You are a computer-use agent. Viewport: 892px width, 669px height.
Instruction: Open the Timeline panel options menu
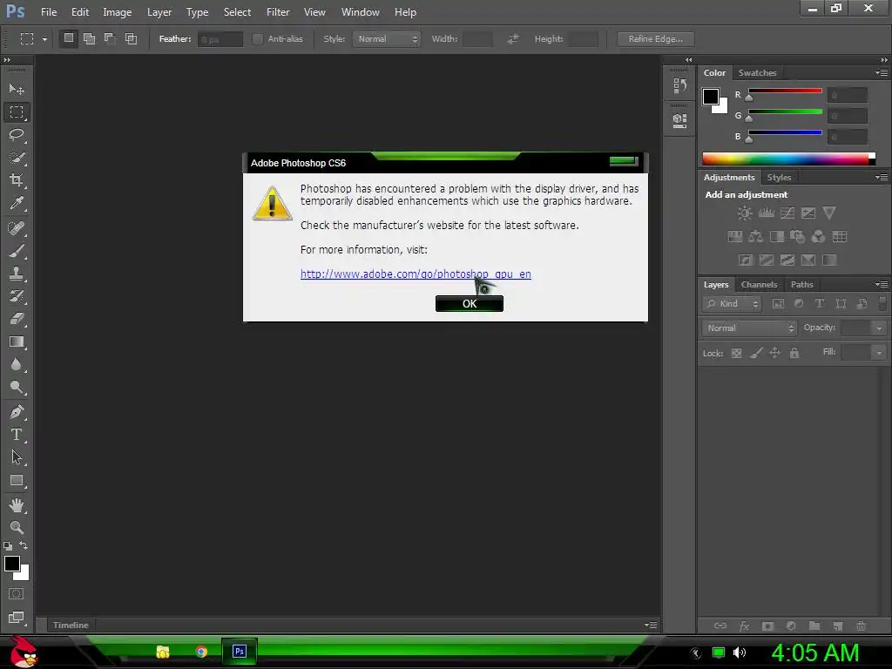[x=651, y=625]
